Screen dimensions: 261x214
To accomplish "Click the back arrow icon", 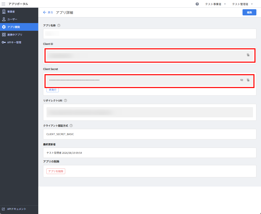I will pos(45,12).
